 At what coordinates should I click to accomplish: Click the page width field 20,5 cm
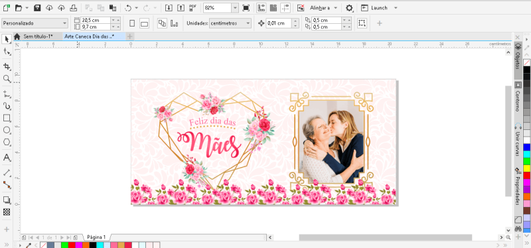pyautogui.click(x=96, y=20)
